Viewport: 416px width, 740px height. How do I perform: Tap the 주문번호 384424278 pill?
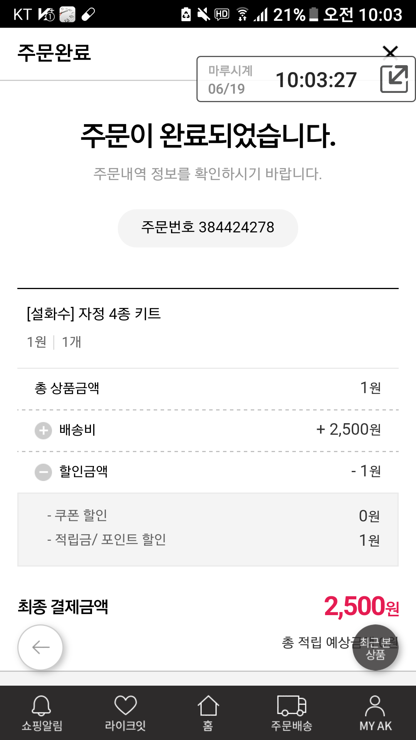(x=208, y=228)
